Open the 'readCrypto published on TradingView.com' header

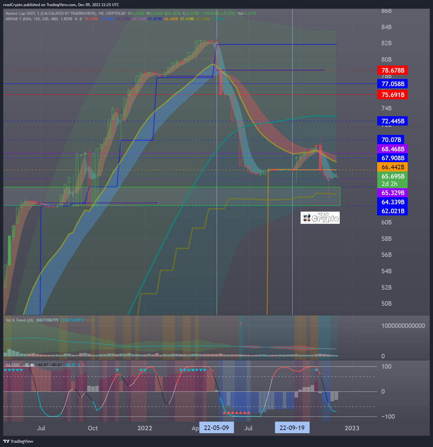click(61, 5)
